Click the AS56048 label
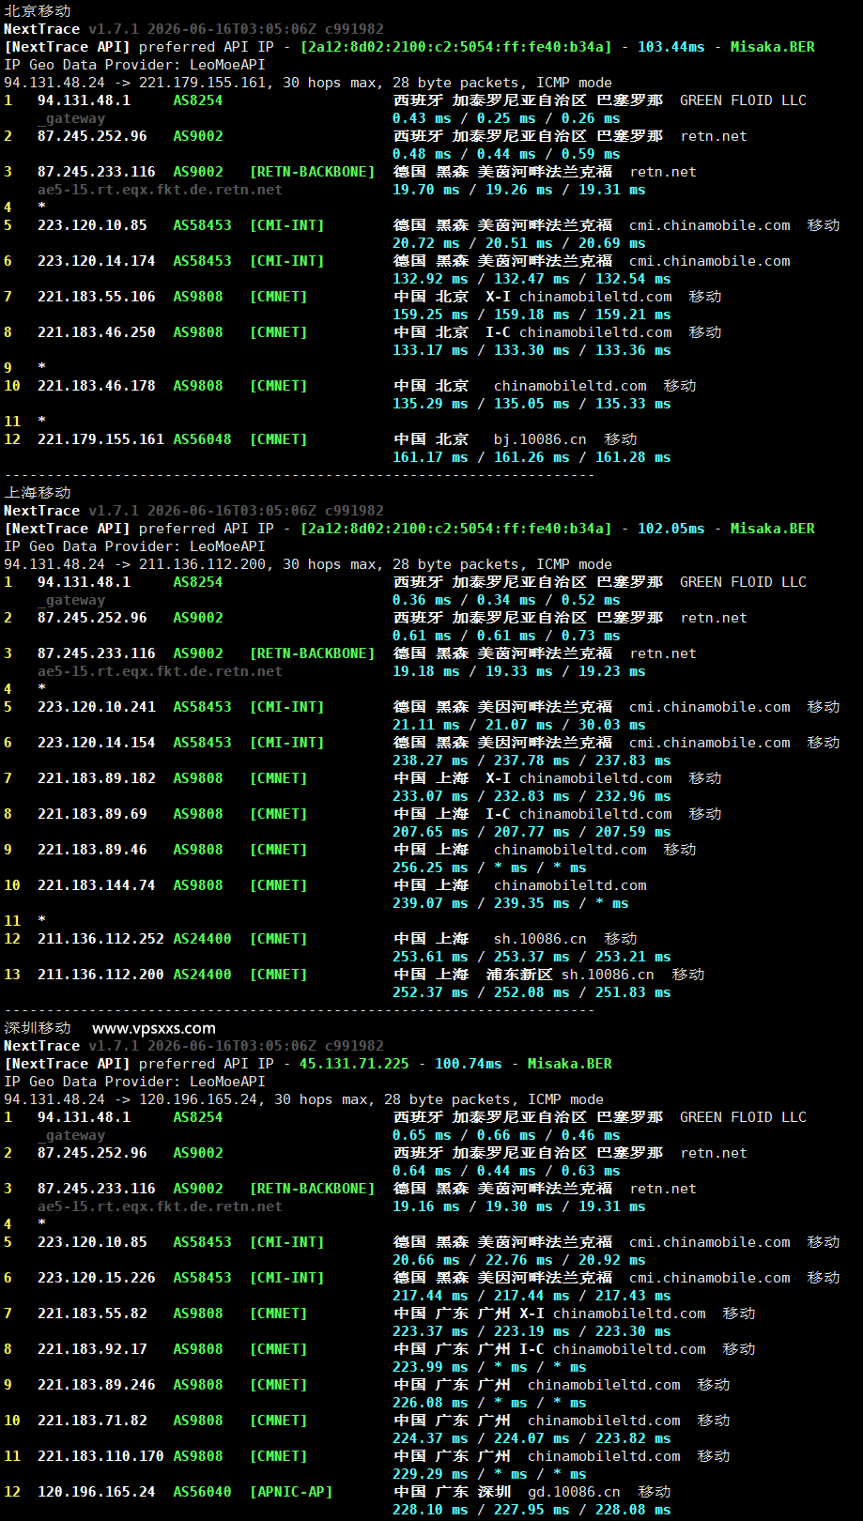Viewport: 863px width, 1521px height. 202,439
